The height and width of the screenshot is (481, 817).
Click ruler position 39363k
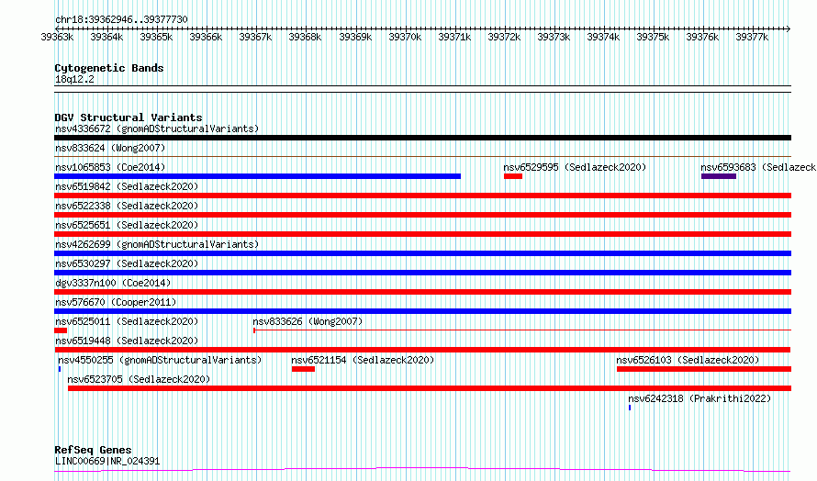57,37
